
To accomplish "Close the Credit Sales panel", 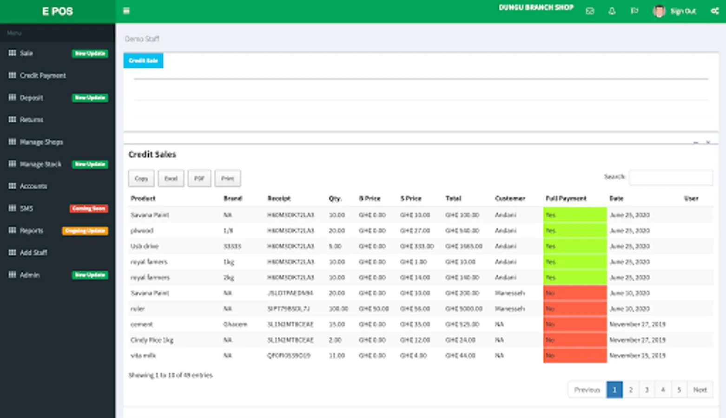I will [708, 143].
